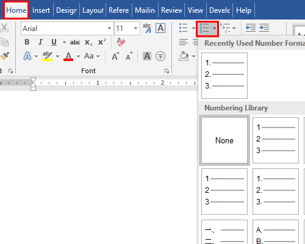Click the first line indent marker
The height and width of the screenshot is (244, 305).
(33, 80)
